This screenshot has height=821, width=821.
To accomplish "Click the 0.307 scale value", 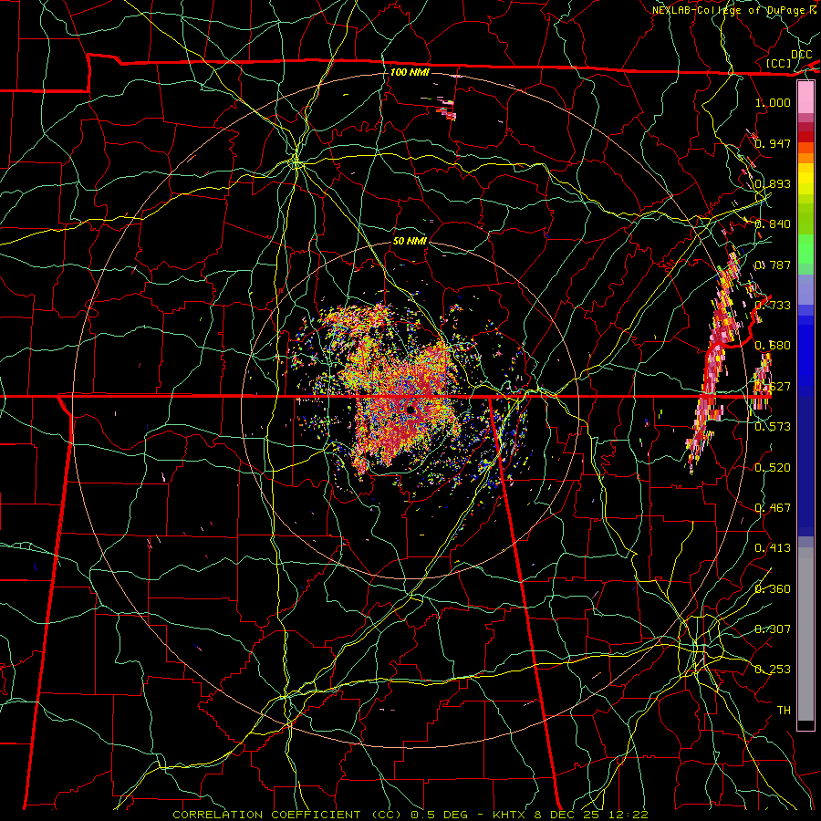I will (773, 629).
